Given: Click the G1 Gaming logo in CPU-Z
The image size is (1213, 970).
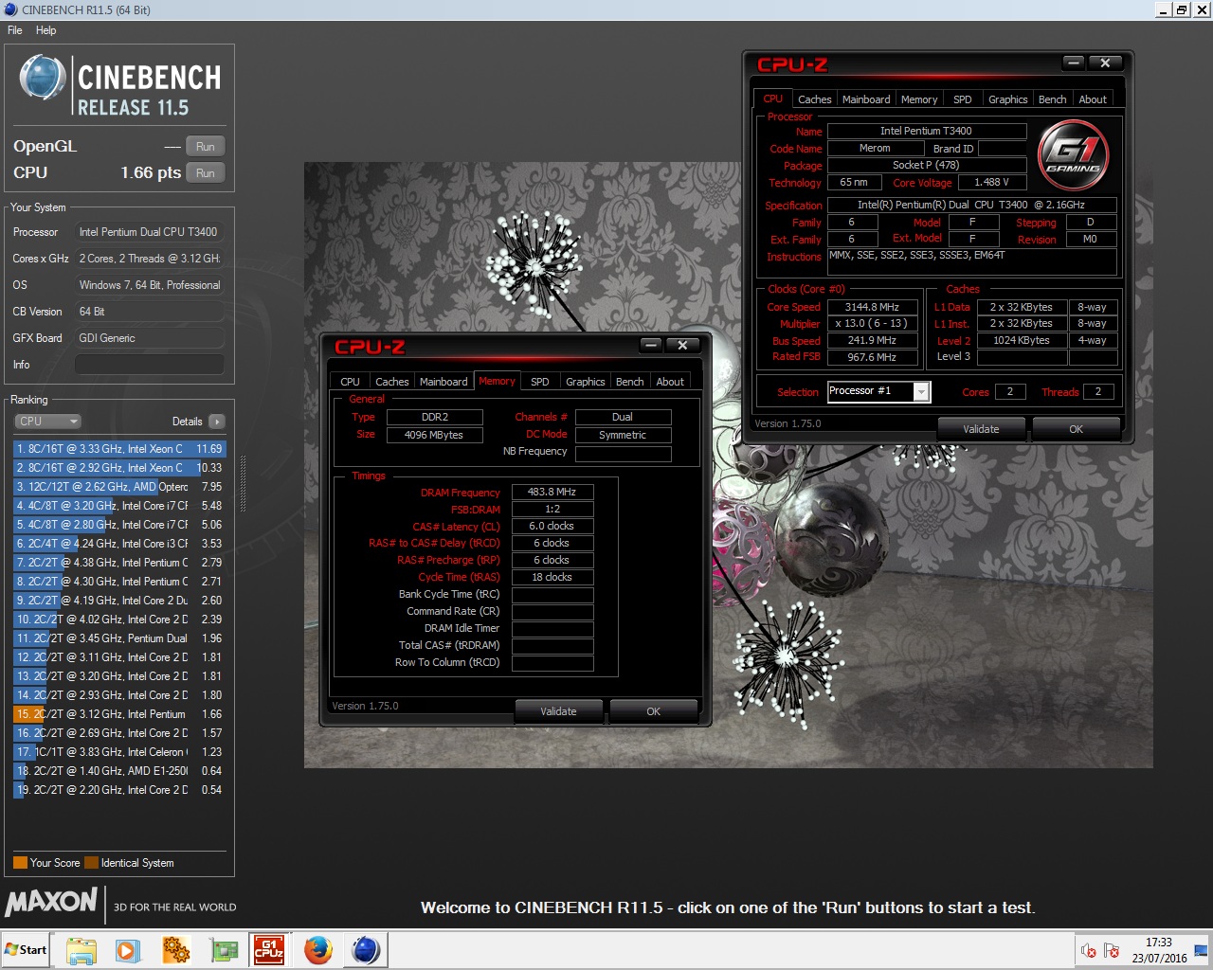Looking at the screenshot, I should [x=1074, y=154].
